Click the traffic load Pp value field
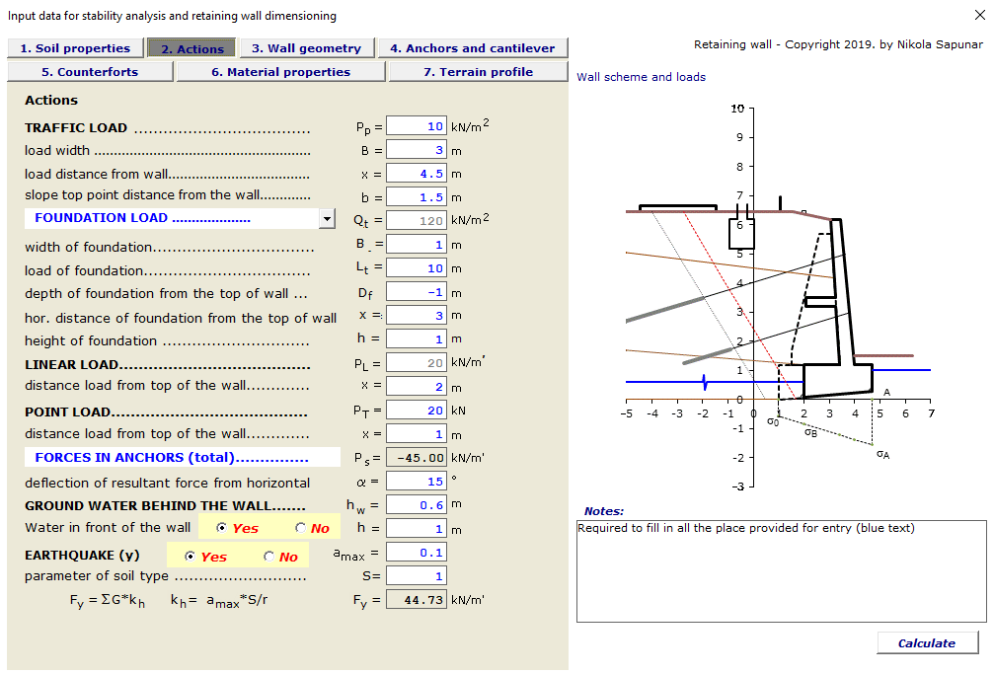This screenshot has width=994, height=674. coord(415,125)
